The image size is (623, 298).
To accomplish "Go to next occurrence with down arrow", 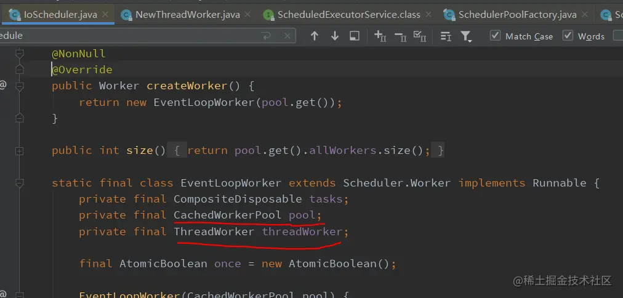I will pyautogui.click(x=334, y=36).
